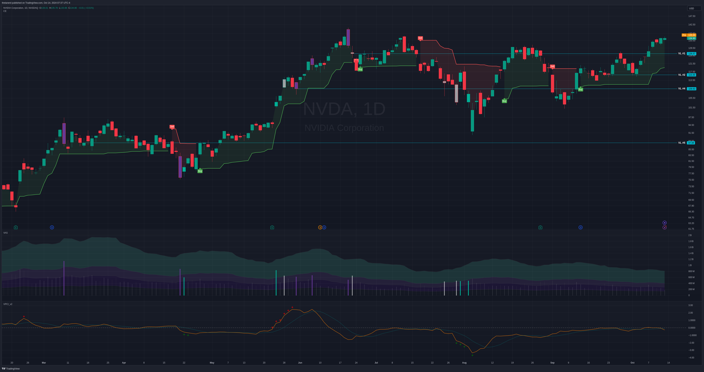Click the Jun label on the time axis
This screenshot has width=704, height=372.
300,362
